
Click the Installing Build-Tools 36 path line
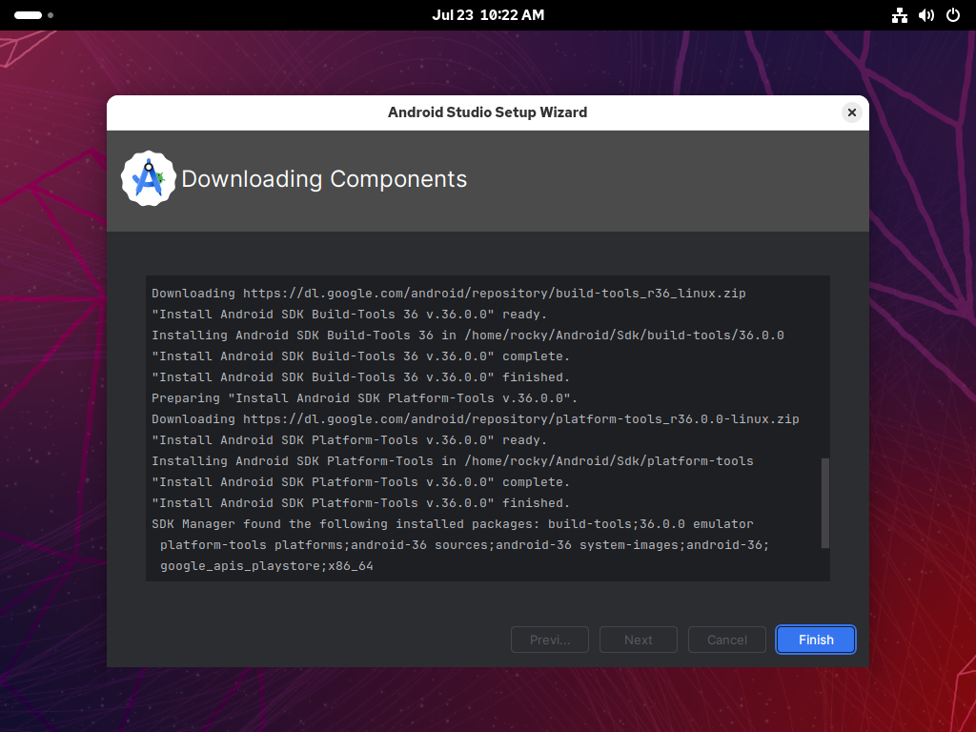[467, 335]
